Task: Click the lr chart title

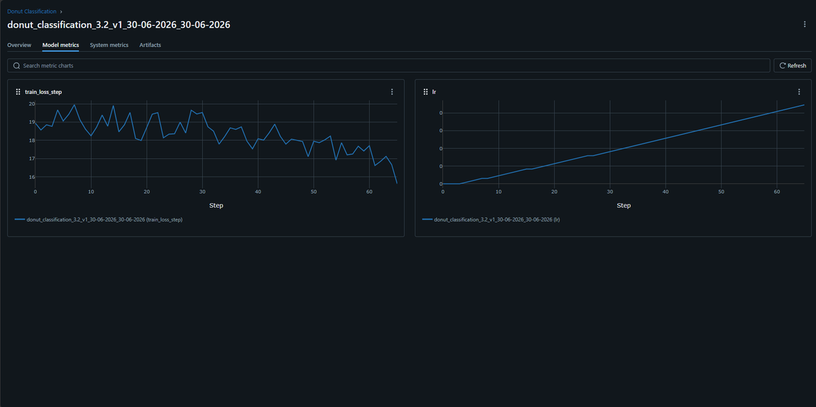Action: tap(434, 92)
